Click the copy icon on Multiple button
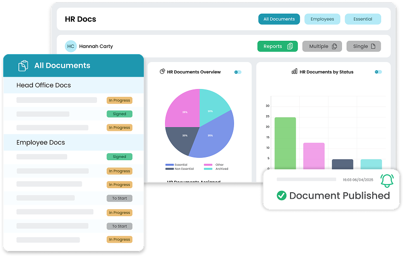The width and height of the screenshot is (405, 257). [x=334, y=46]
